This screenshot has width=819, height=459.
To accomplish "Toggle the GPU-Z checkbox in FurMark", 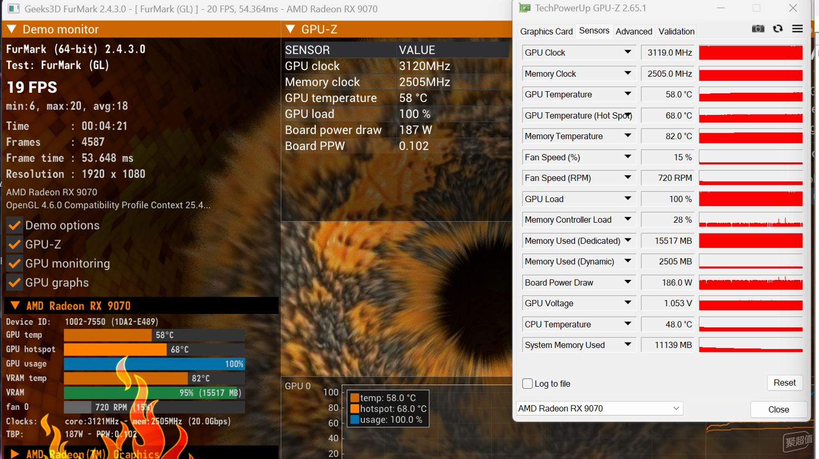I will [x=15, y=244].
